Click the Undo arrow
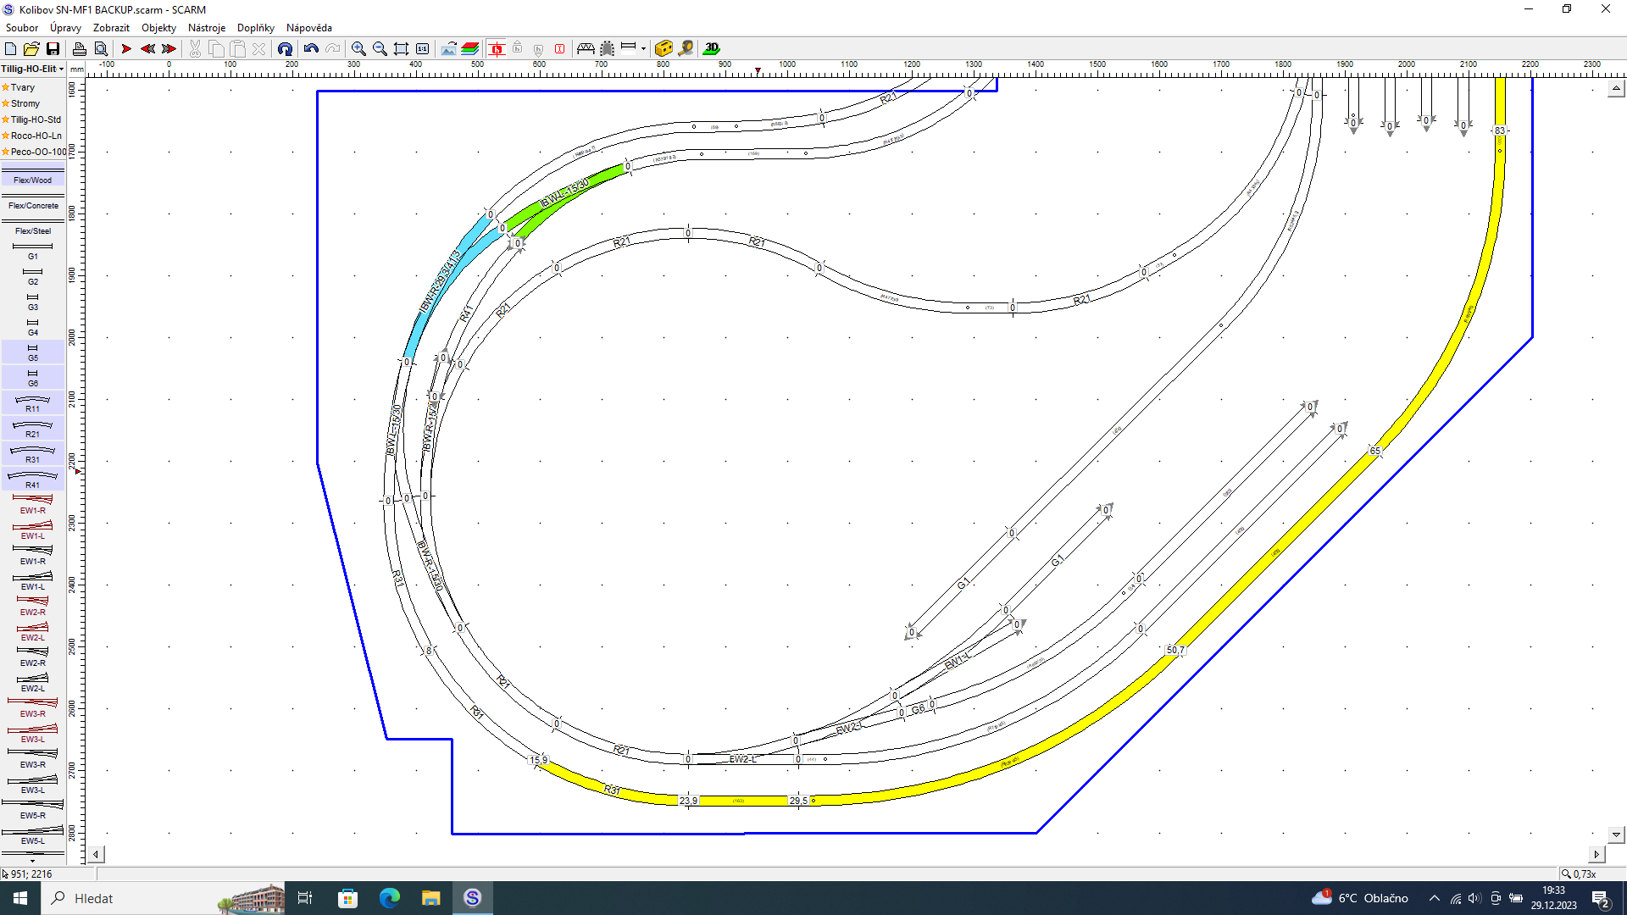The height and width of the screenshot is (915, 1627). [311, 48]
